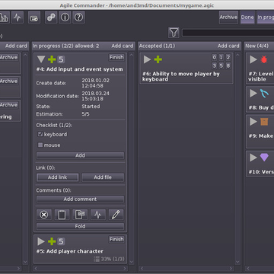The image size is (274, 274).
Task: Check the mouse checklist item
Action: (x=40, y=145)
